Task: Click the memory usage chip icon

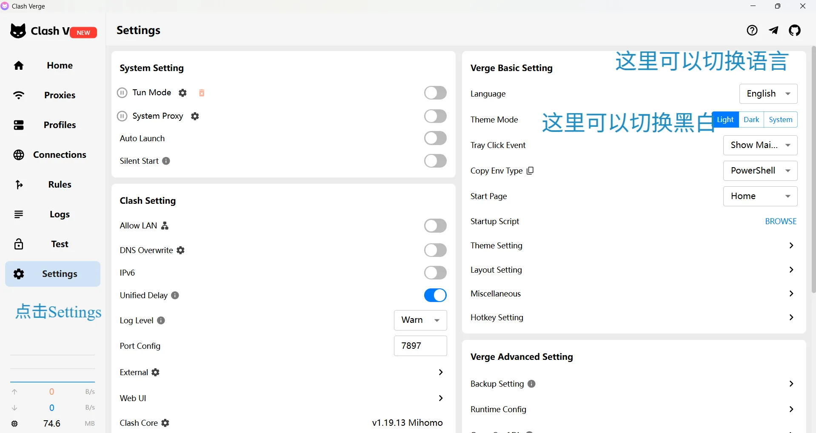Action: [x=14, y=424]
